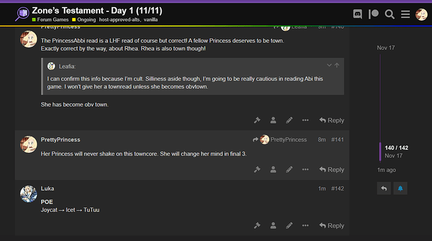
Task: Expand the Leafia quote with chevron
Action: coord(329,65)
